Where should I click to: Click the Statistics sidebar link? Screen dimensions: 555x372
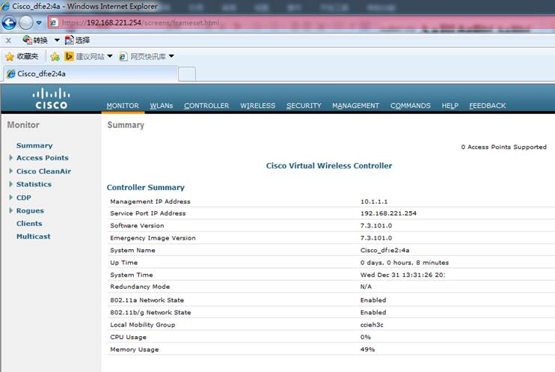pos(34,184)
